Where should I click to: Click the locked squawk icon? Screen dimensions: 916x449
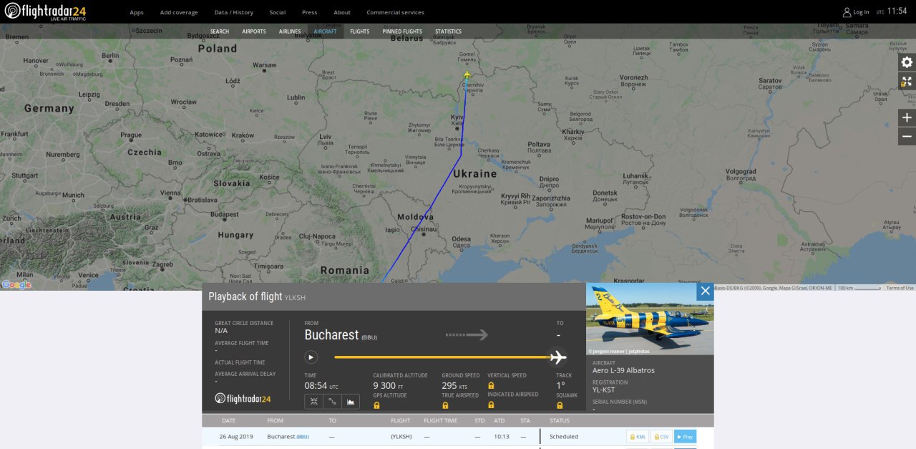560,405
